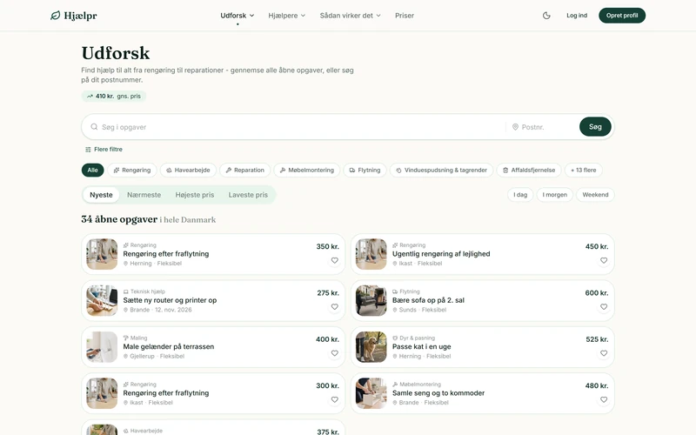Filter by Flytning category chip

point(365,170)
